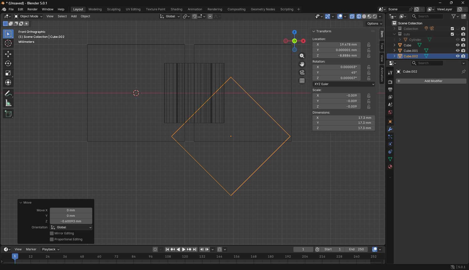The image size is (469, 270).
Task: Click frame 96 on the timeline ruler
Action: 151,257
